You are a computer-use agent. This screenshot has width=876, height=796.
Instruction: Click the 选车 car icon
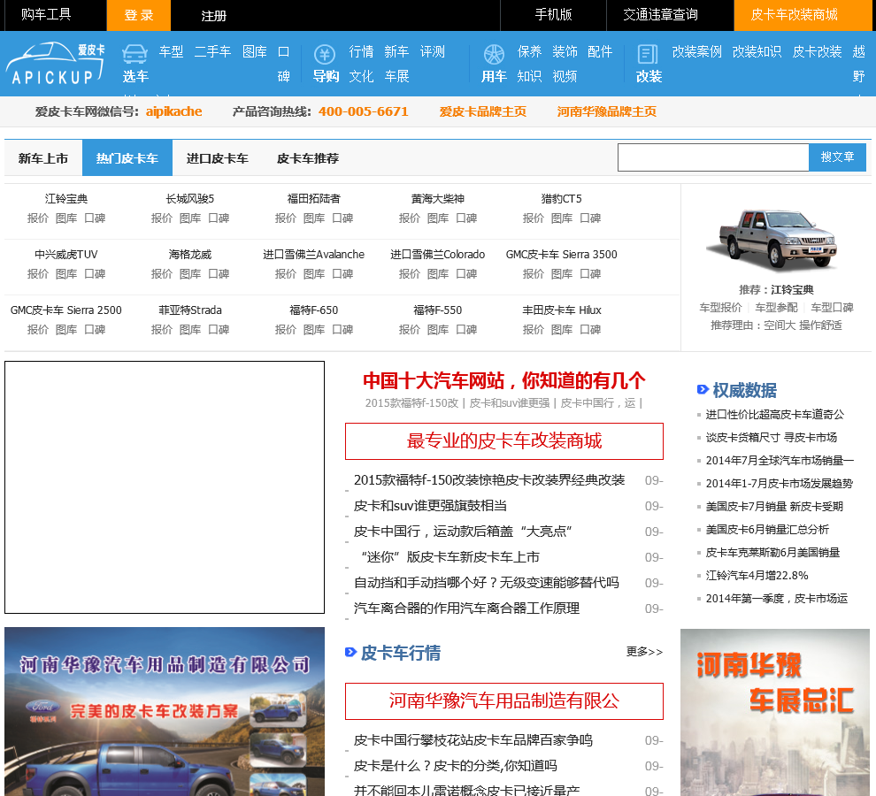point(134,54)
